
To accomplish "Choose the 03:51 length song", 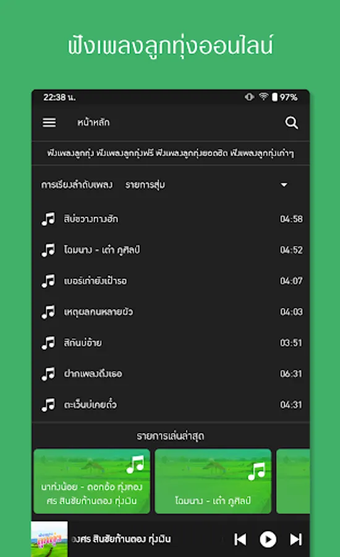I will (x=171, y=342).
